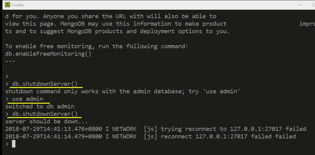Click the 2018-07-29T14:41:13.476+0800 timestamp
This screenshot has height=155, width=315.
[x=53, y=129]
